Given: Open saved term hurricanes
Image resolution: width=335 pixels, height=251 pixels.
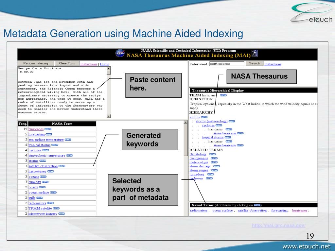Looking at the screenshot, I should (x=300, y=210).
